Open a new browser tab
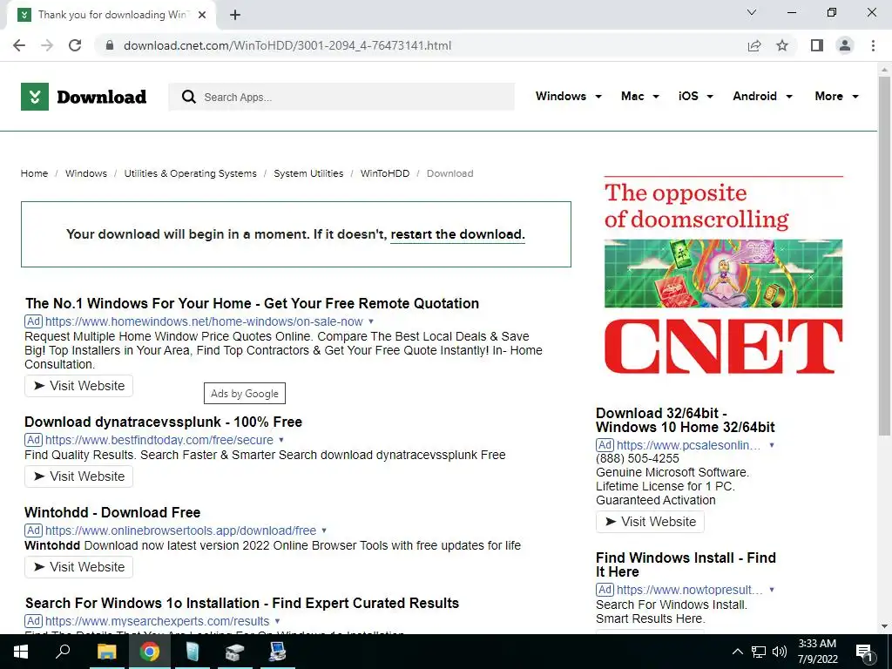Screen dimensions: 892x669 235,15
